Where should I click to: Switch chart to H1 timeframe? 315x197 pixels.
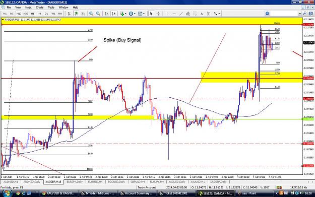click(33, 14)
